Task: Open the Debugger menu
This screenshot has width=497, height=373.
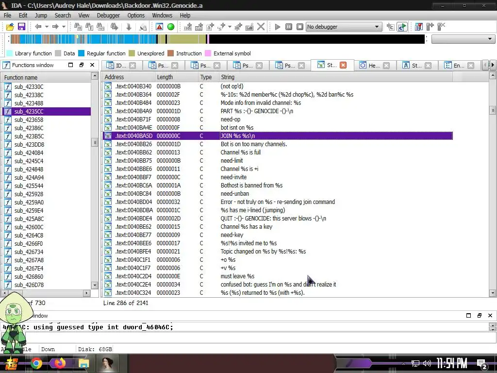Action: tap(108, 15)
